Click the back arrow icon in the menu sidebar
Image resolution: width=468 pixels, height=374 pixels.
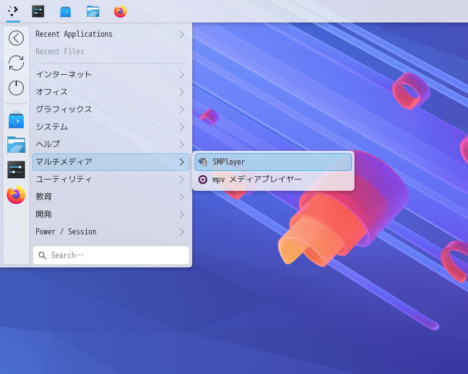[16, 38]
